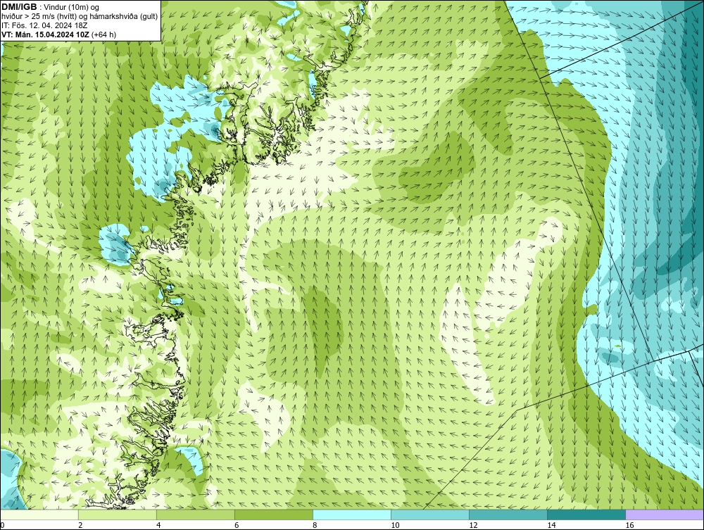Click the 2–4 m/s light green legend swatch
704x530 pixels.
click(118, 515)
